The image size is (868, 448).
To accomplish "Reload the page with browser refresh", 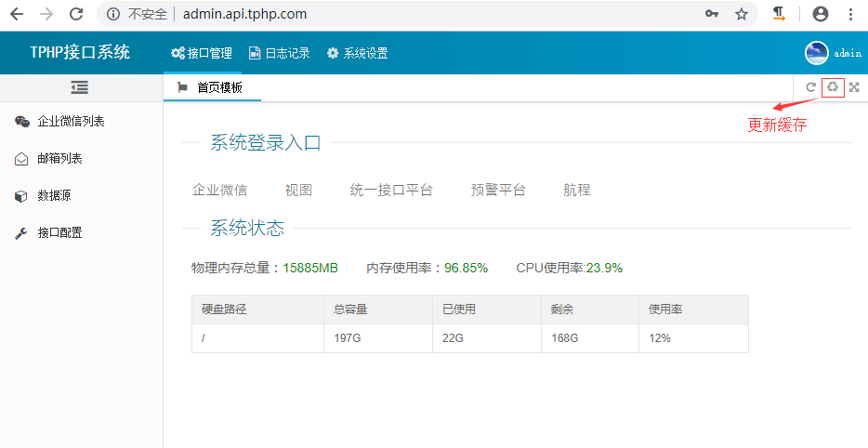I will click(x=76, y=14).
